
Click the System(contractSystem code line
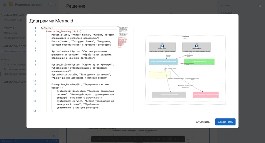pos(82,55)
